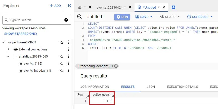
Task: Open the events_20230424 tab dropdown
Action: [x=125, y=7]
